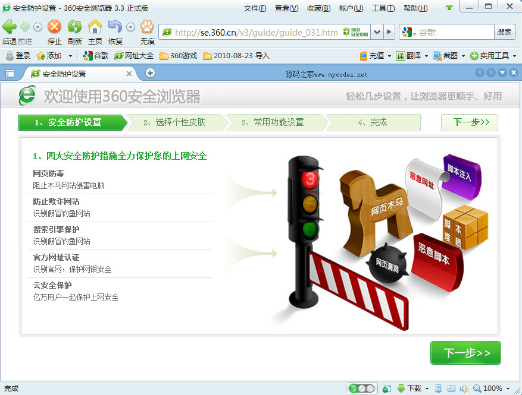522x395 pixels.
Task: Click 登录 to sign in
Action: (x=18, y=55)
